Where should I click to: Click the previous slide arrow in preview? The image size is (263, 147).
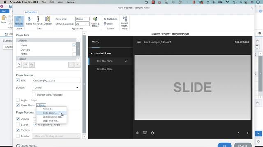click(x=238, y=133)
